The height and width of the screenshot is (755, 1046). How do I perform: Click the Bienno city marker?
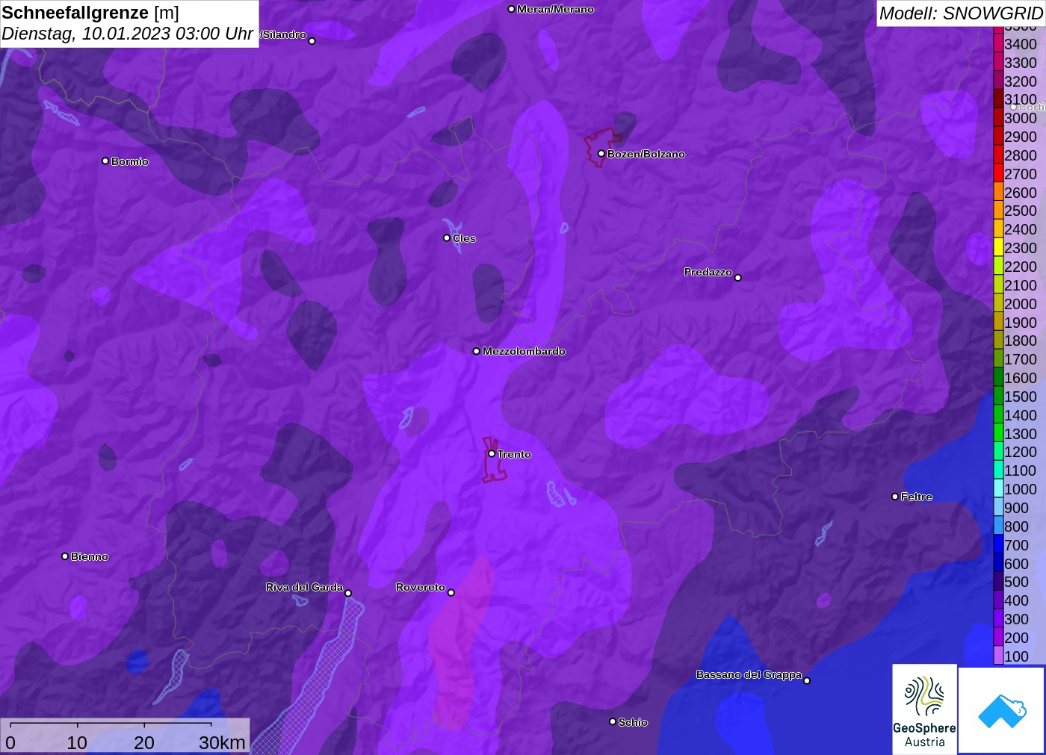pyautogui.click(x=65, y=556)
